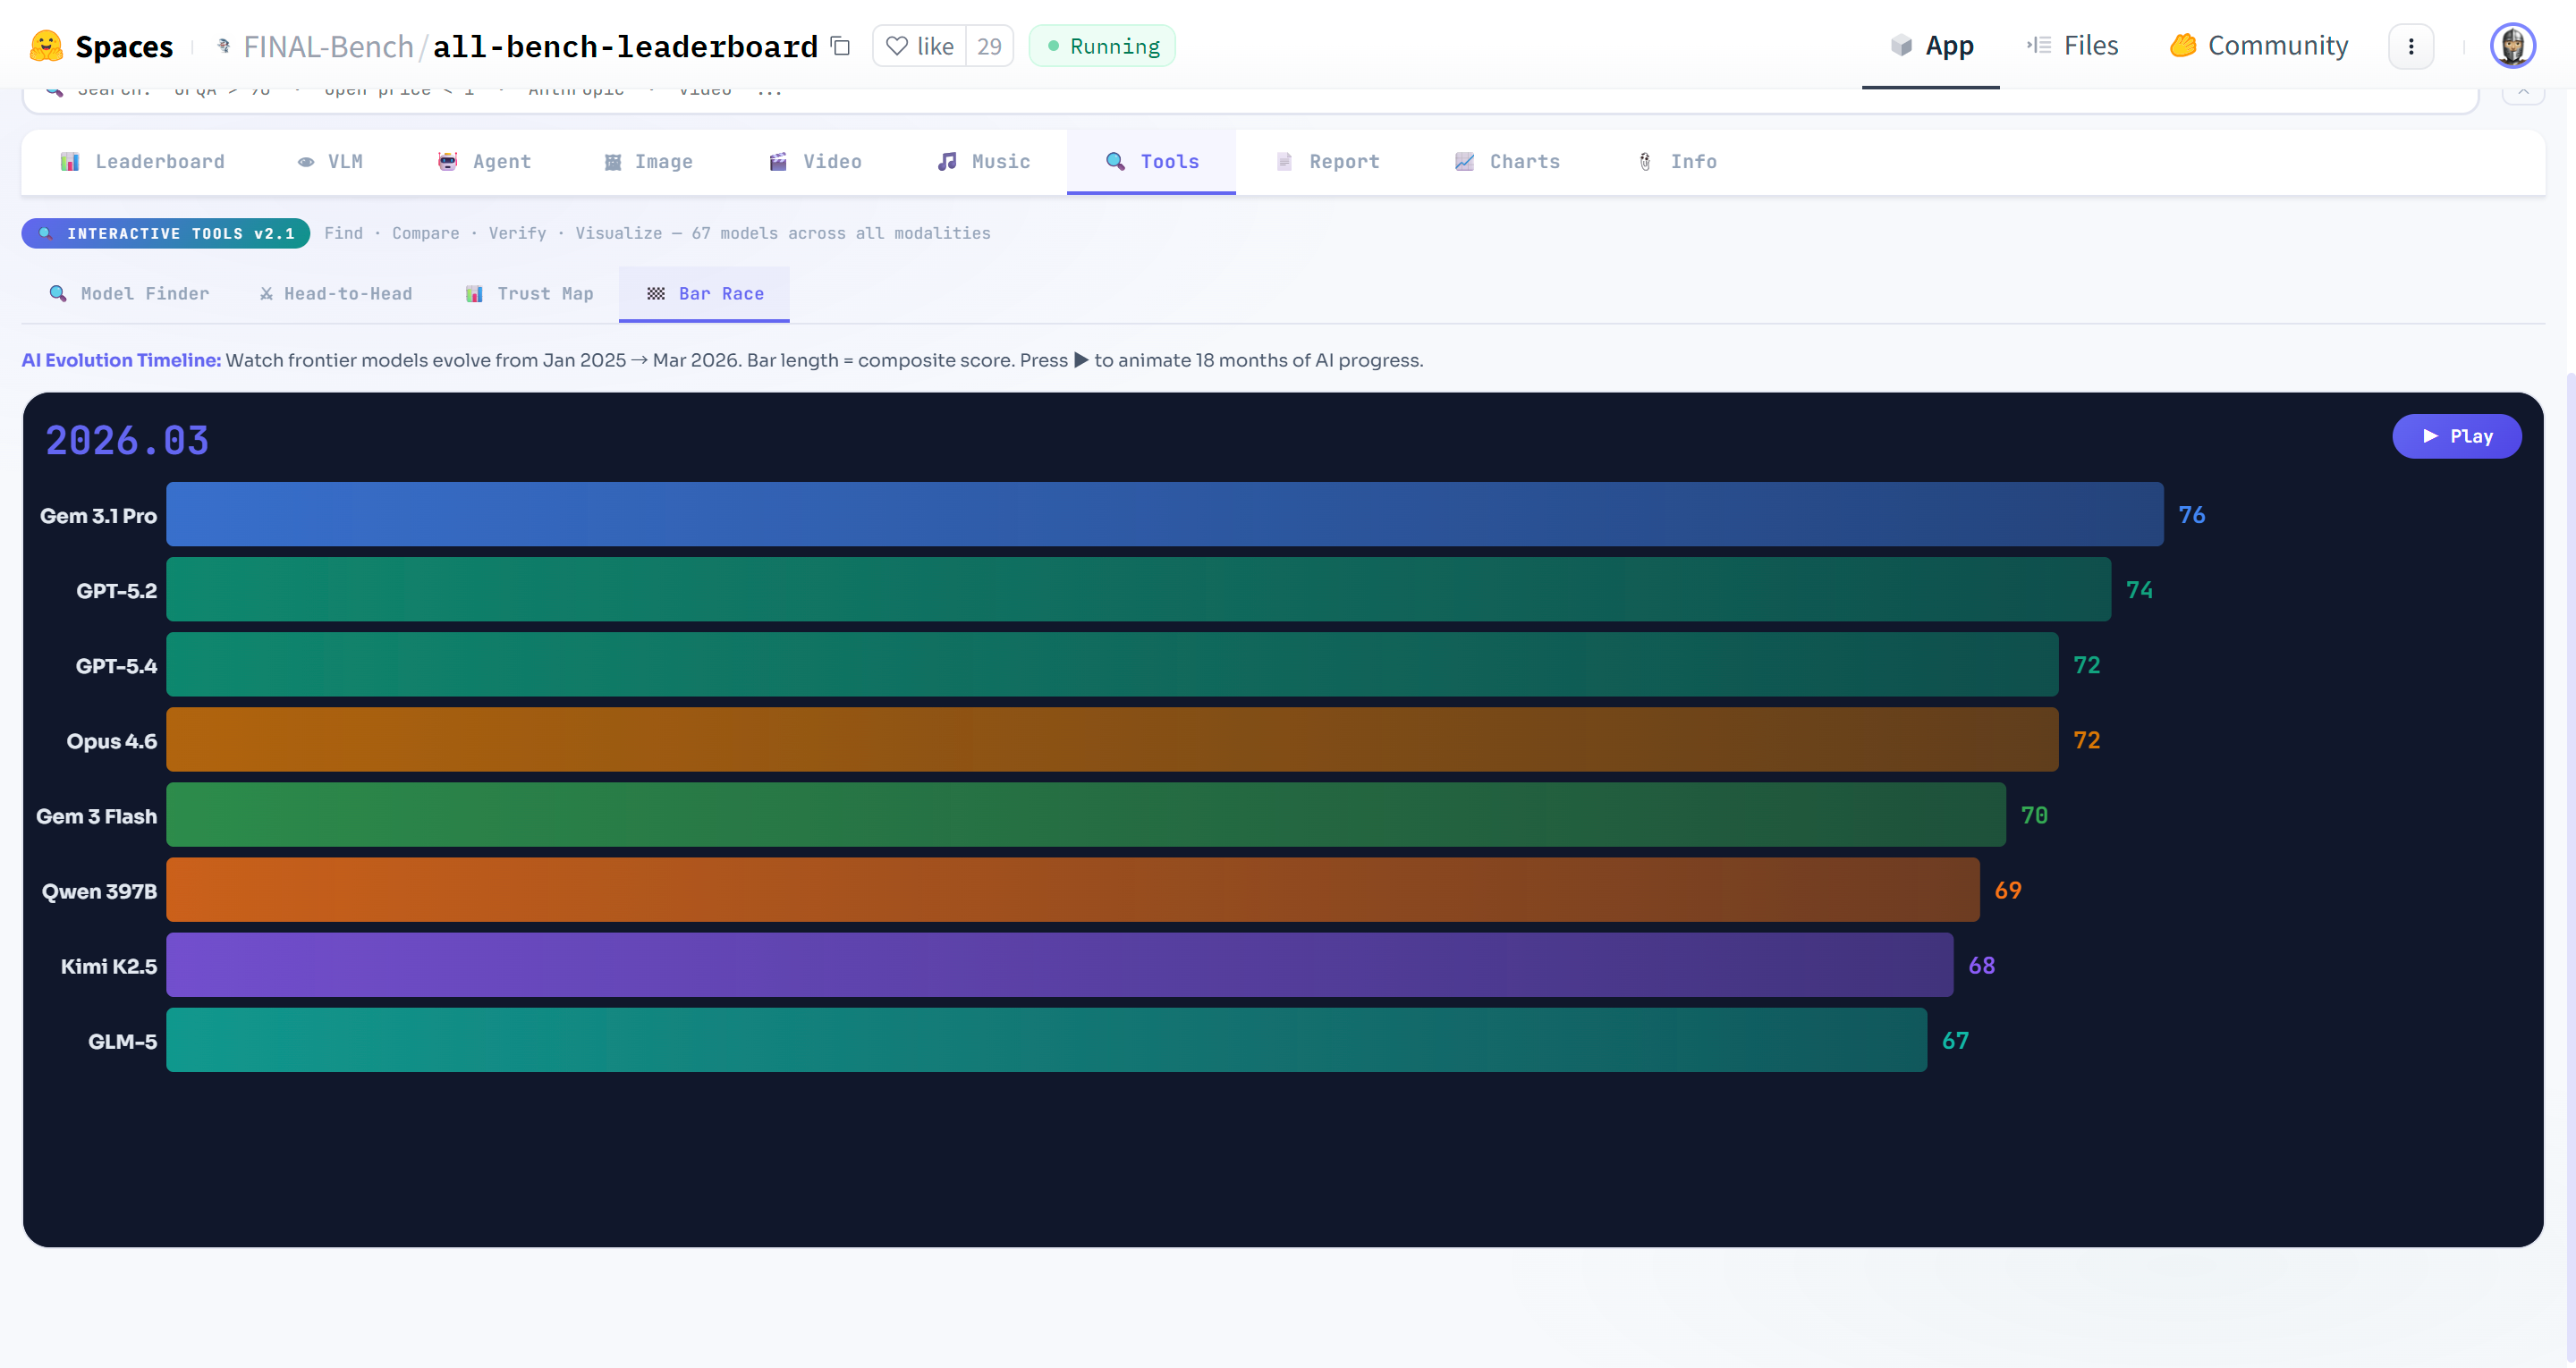Click the Hugging Face Spaces logo icon
The width and height of the screenshot is (2576, 1368).
click(x=46, y=46)
